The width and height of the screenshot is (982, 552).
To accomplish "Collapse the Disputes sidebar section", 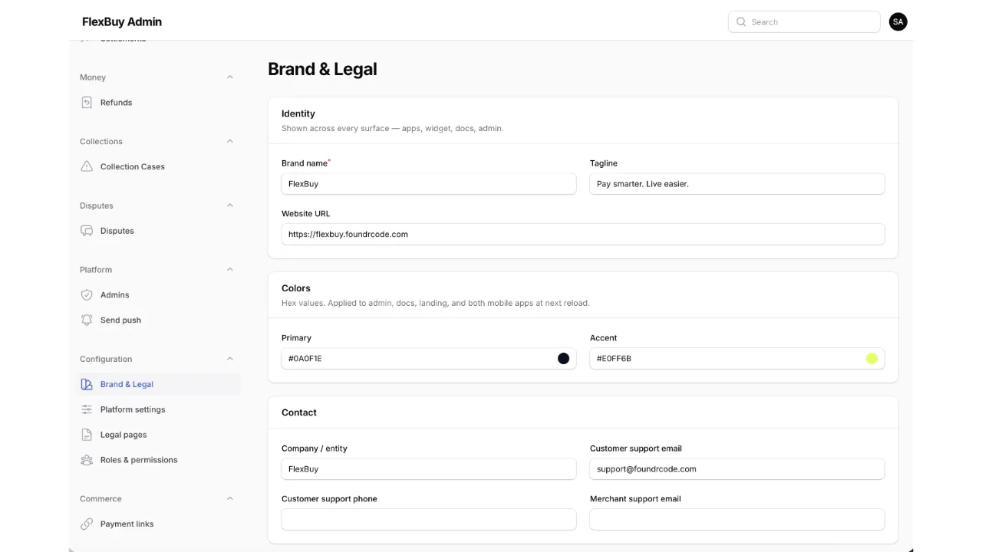I will coord(229,205).
